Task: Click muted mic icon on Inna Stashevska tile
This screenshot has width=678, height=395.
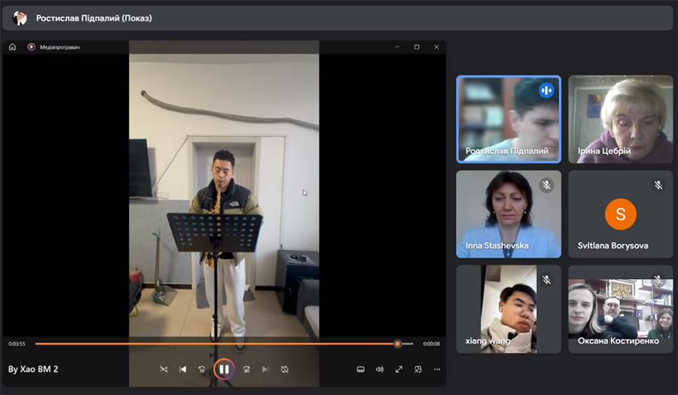Action: (x=547, y=185)
